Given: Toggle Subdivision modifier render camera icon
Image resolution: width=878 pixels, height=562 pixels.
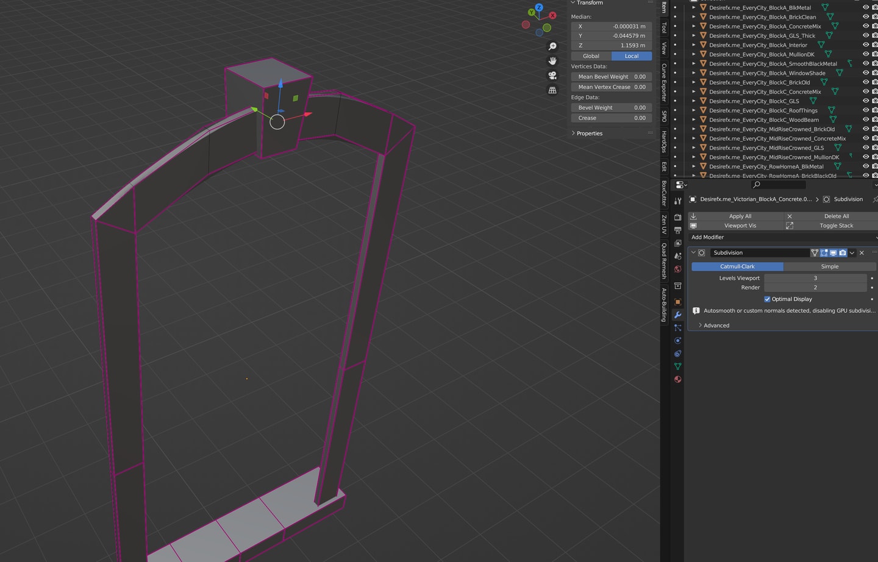Looking at the screenshot, I should tap(843, 252).
